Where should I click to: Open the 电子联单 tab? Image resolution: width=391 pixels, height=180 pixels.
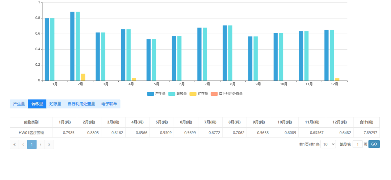pos(109,104)
